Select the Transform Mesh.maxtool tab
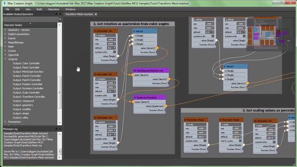 [79, 14]
